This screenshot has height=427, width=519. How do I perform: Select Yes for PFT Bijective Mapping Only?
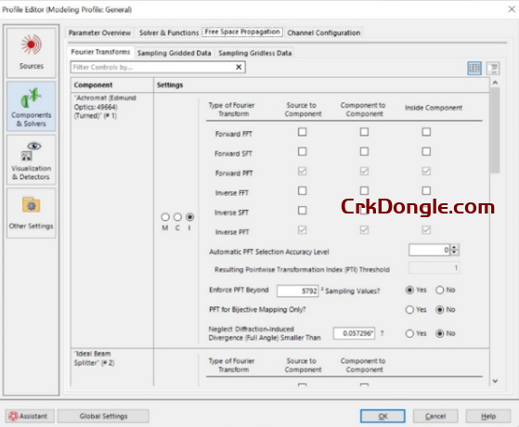pyautogui.click(x=409, y=309)
